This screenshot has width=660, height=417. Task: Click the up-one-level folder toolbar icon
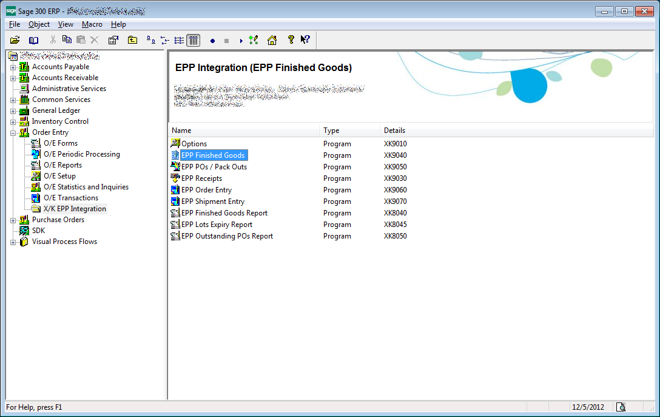coord(132,40)
